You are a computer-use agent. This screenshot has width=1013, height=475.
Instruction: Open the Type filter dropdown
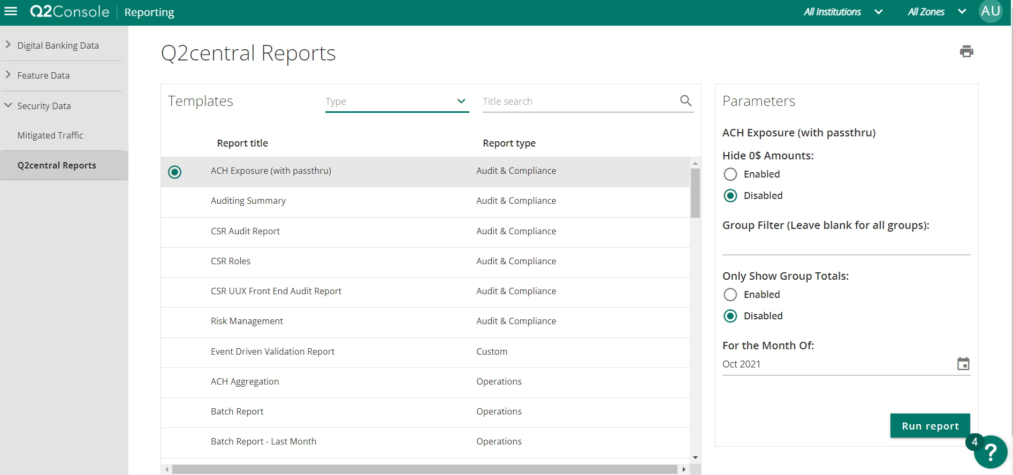click(x=397, y=101)
